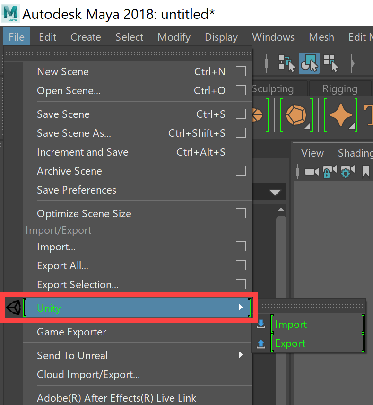Open Export All options box

click(241, 265)
